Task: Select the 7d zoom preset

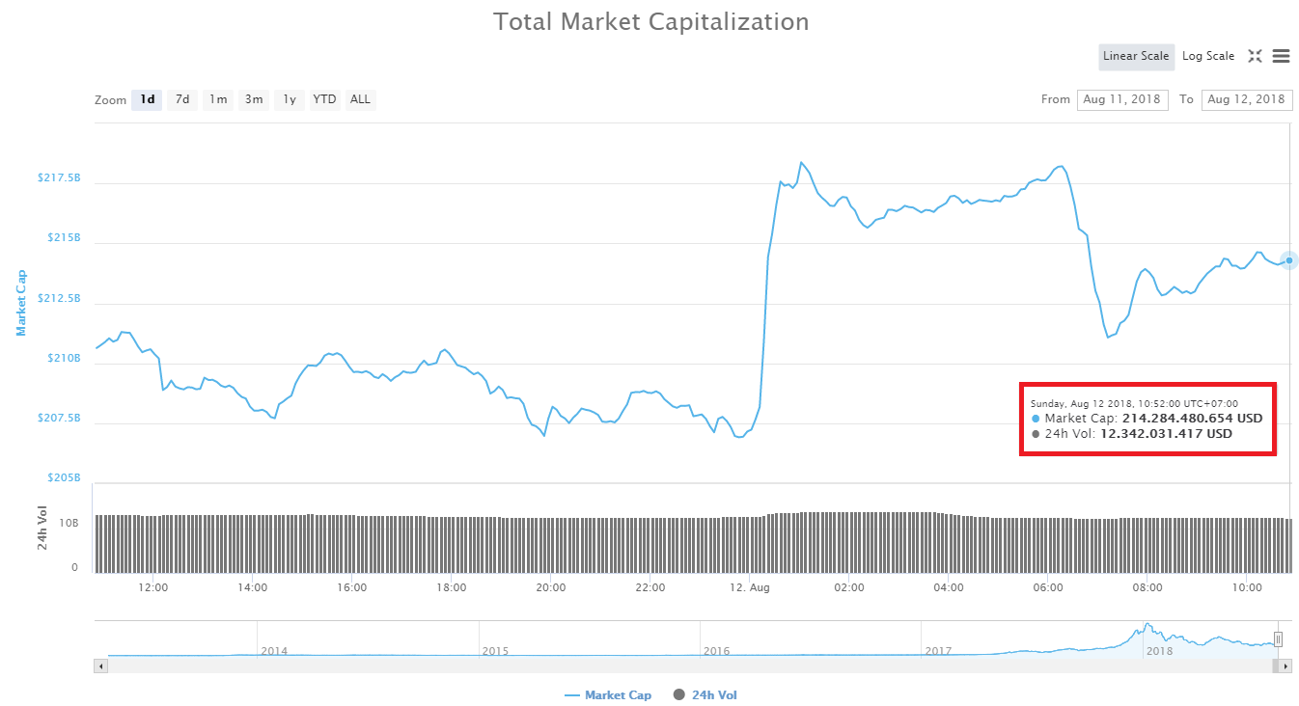Action: (181, 99)
